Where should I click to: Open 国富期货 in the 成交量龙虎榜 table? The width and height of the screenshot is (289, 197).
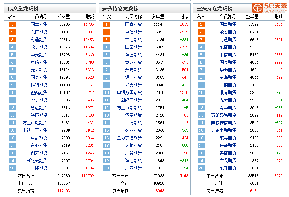(39, 24)
